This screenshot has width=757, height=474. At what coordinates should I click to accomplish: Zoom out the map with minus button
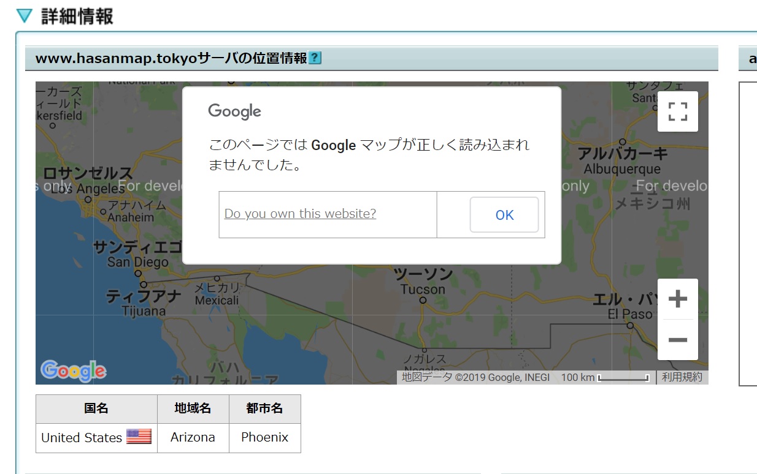coord(677,340)
